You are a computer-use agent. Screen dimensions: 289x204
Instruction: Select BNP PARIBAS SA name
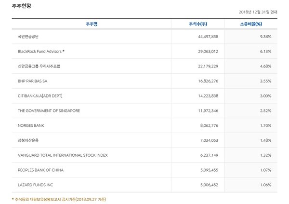tap(32, 81)
